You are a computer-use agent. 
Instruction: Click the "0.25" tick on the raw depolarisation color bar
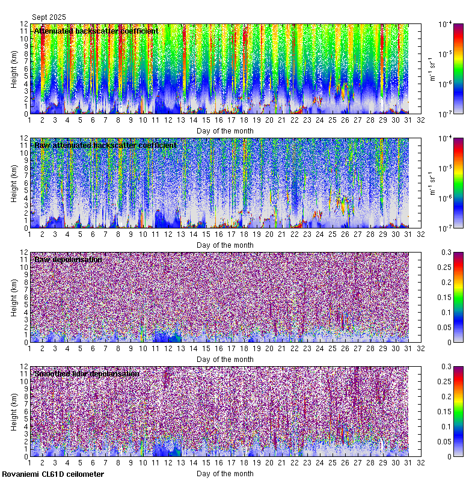click(444, 268)
